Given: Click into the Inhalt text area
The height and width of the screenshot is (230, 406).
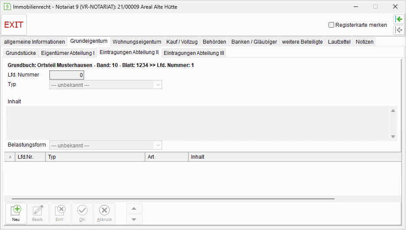Looking at the screenshot, I should click(x=198, y=123).
